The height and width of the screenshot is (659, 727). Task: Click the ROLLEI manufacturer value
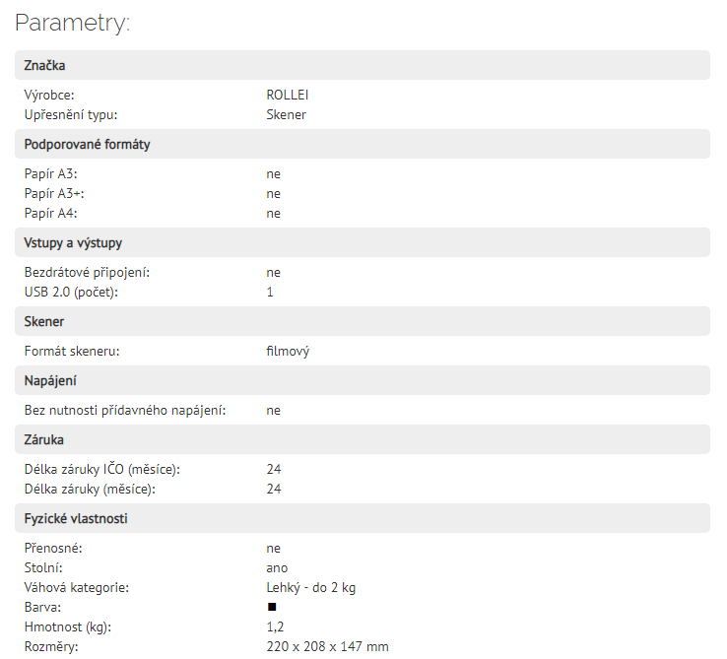[x=288, y=95]
